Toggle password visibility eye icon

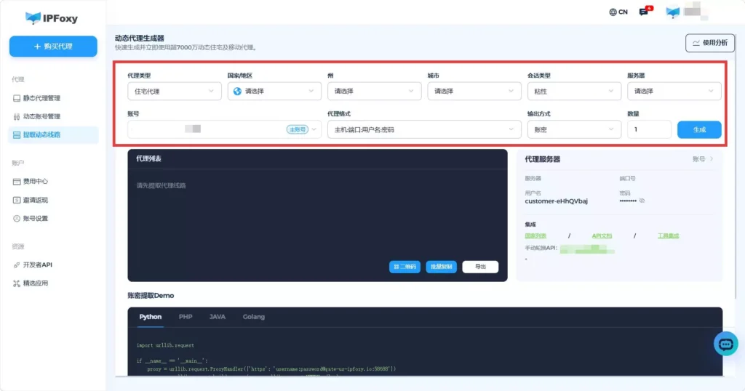click(x=642, y=201)
